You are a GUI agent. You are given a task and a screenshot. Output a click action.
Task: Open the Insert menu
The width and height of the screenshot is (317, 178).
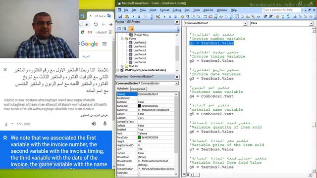click(153, 10)
